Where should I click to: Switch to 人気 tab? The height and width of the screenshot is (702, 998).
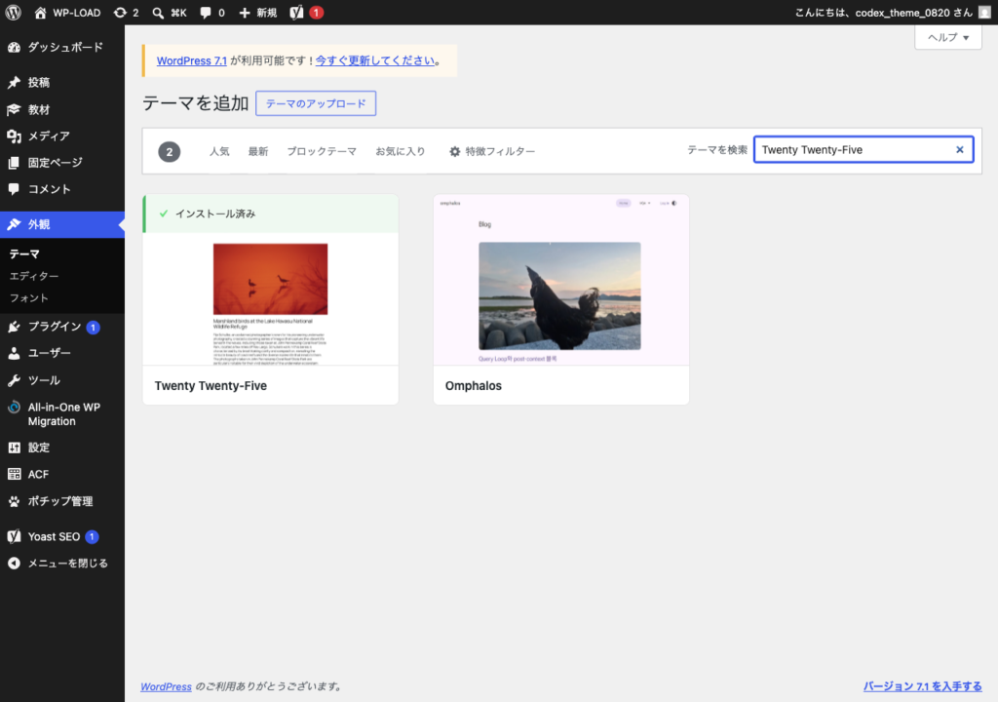pyautogui.click(x=219, y=151)
